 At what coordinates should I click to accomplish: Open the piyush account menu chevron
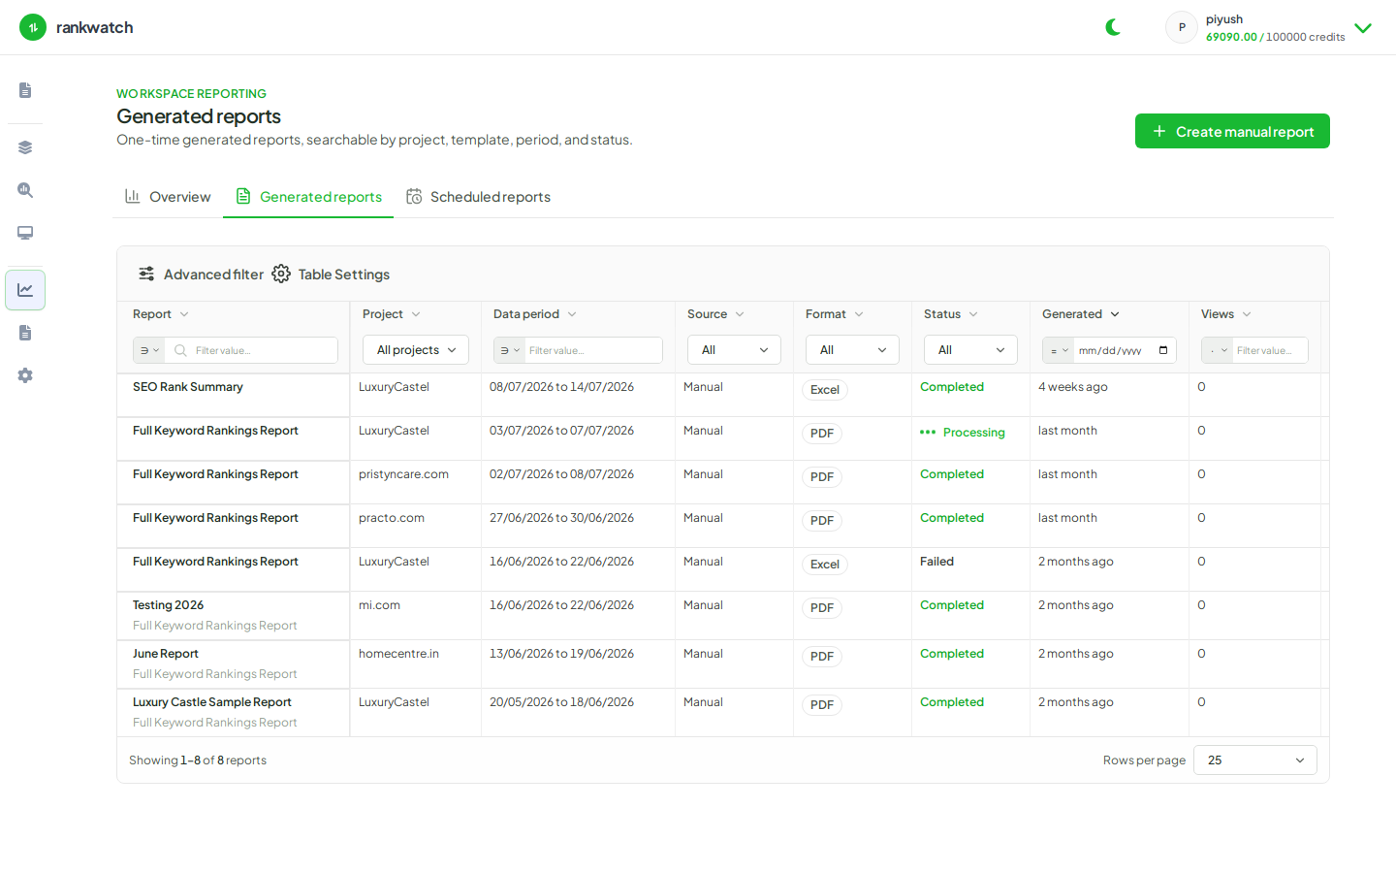pos(1363,28)
